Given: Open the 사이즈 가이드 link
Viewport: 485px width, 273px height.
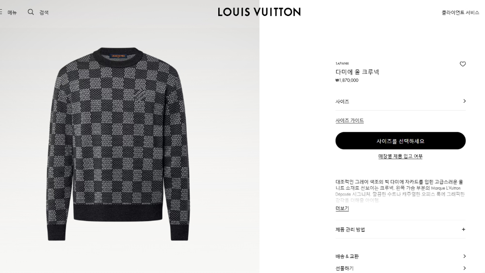Looking at the screenshot, I should [350, 121].
